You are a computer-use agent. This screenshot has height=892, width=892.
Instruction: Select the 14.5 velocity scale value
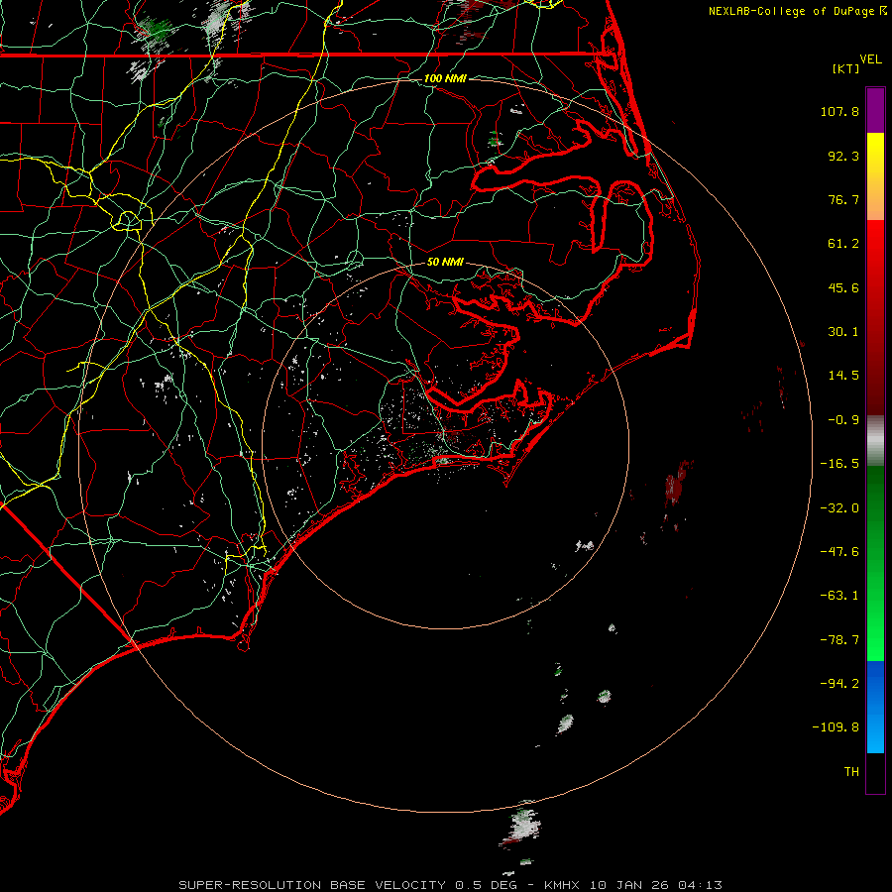(x=843, y=376)
